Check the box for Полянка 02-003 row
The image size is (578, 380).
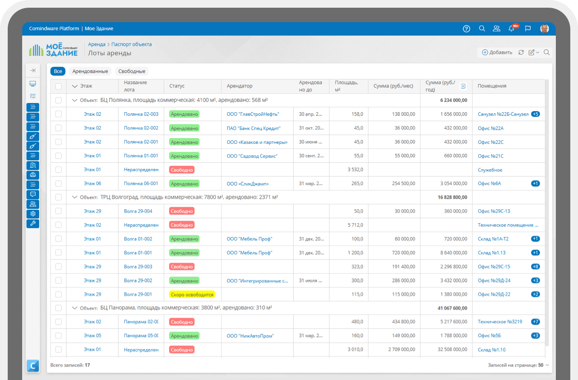click(x=58, y=114)
